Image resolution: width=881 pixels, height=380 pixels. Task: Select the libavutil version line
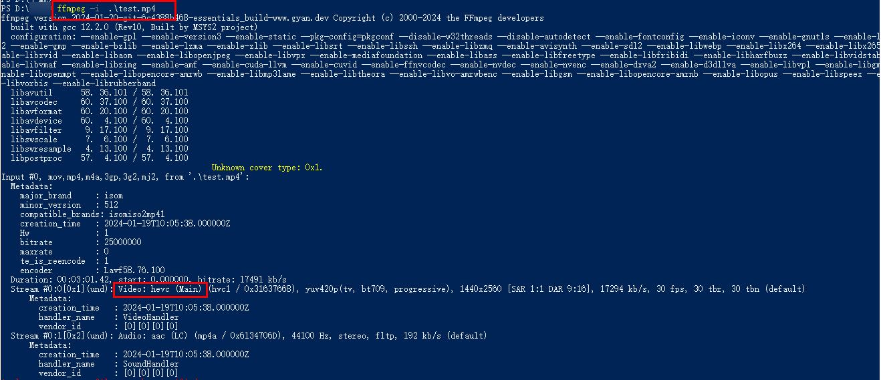point(100,93)
